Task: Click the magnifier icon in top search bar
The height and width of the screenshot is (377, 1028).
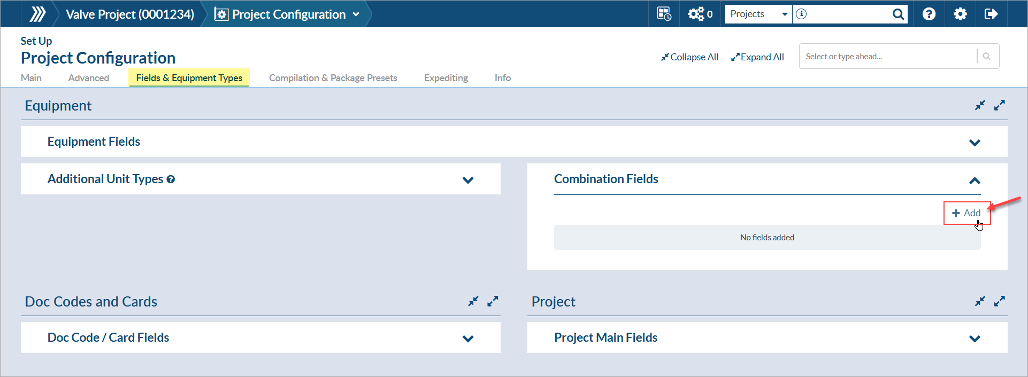Action: [898, 14]
